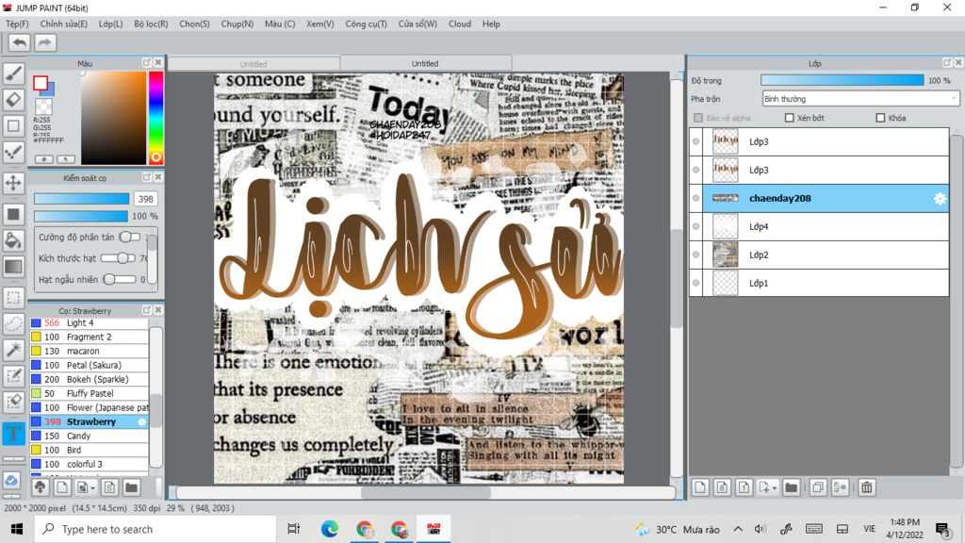Create new layer in Lớp panel
965x543 pixels.
[x=700, y=487]
